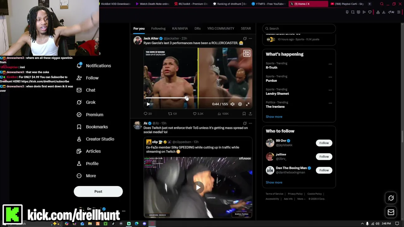Open Jack Alter's profile avatar
This screenshot has width=404, height=227.
point(138,40)
